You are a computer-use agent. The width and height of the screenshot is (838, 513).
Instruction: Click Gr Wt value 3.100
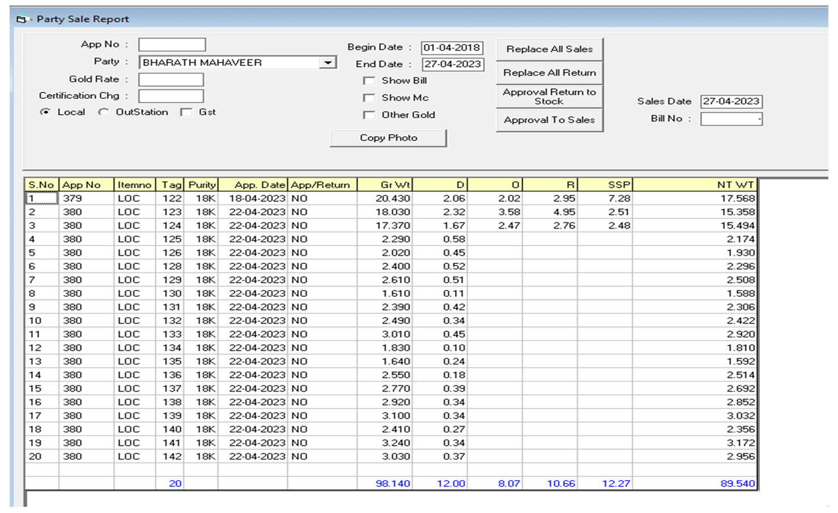click(385, 416)
